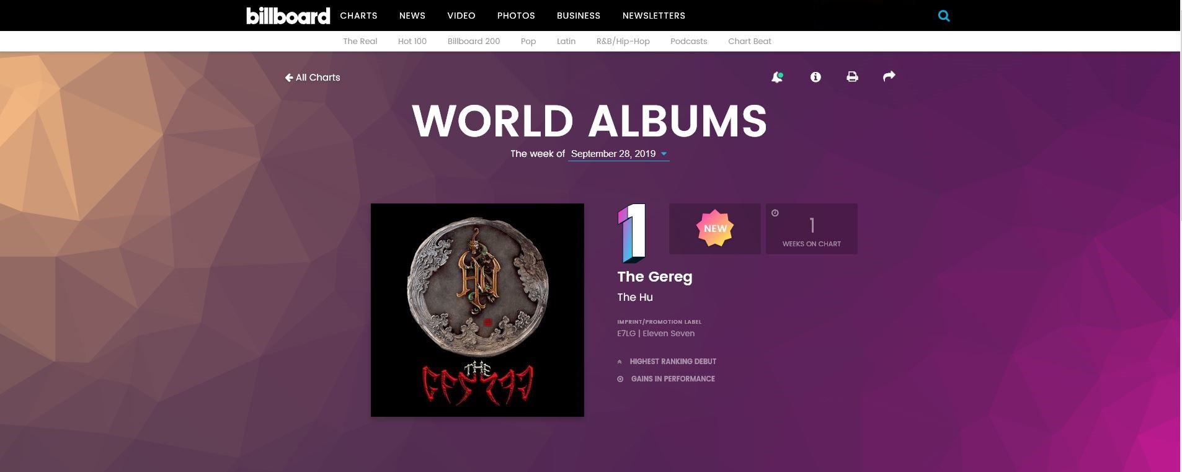1182x472 pixels.
Task: Open the Billboard 200 tab
Action: point(474,41)
